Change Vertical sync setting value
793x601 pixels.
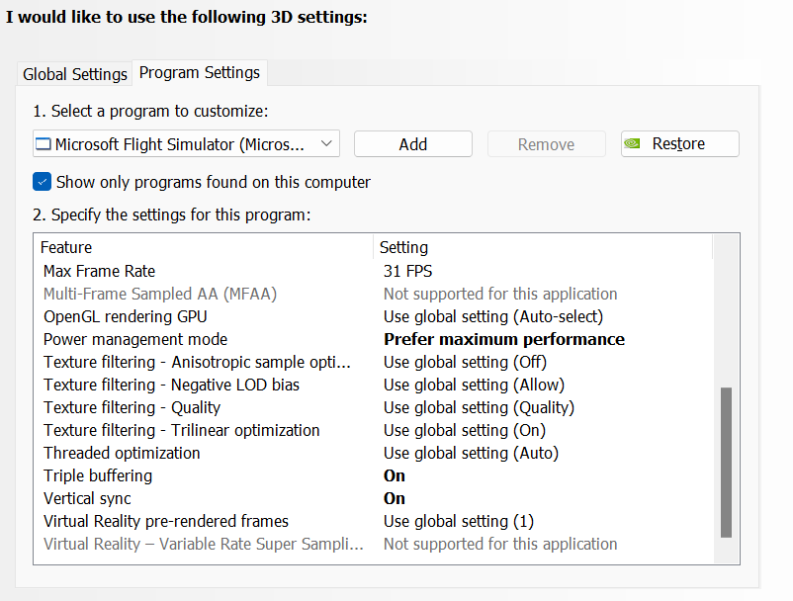[x=395, y=498]
